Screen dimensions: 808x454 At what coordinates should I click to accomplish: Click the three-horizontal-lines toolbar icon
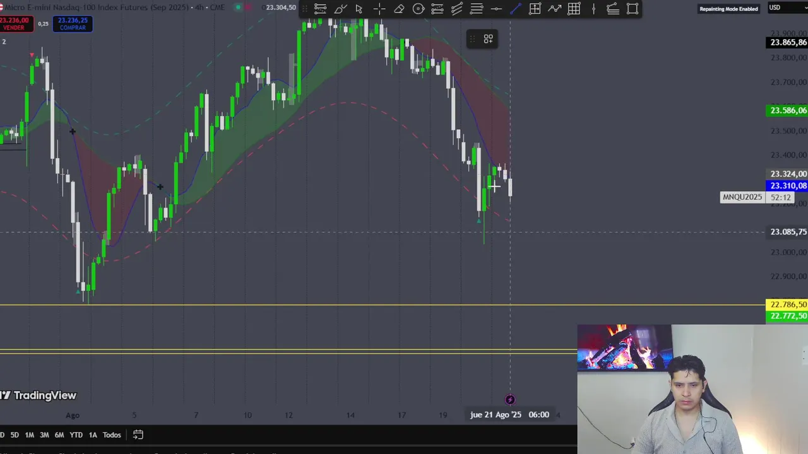477,9
